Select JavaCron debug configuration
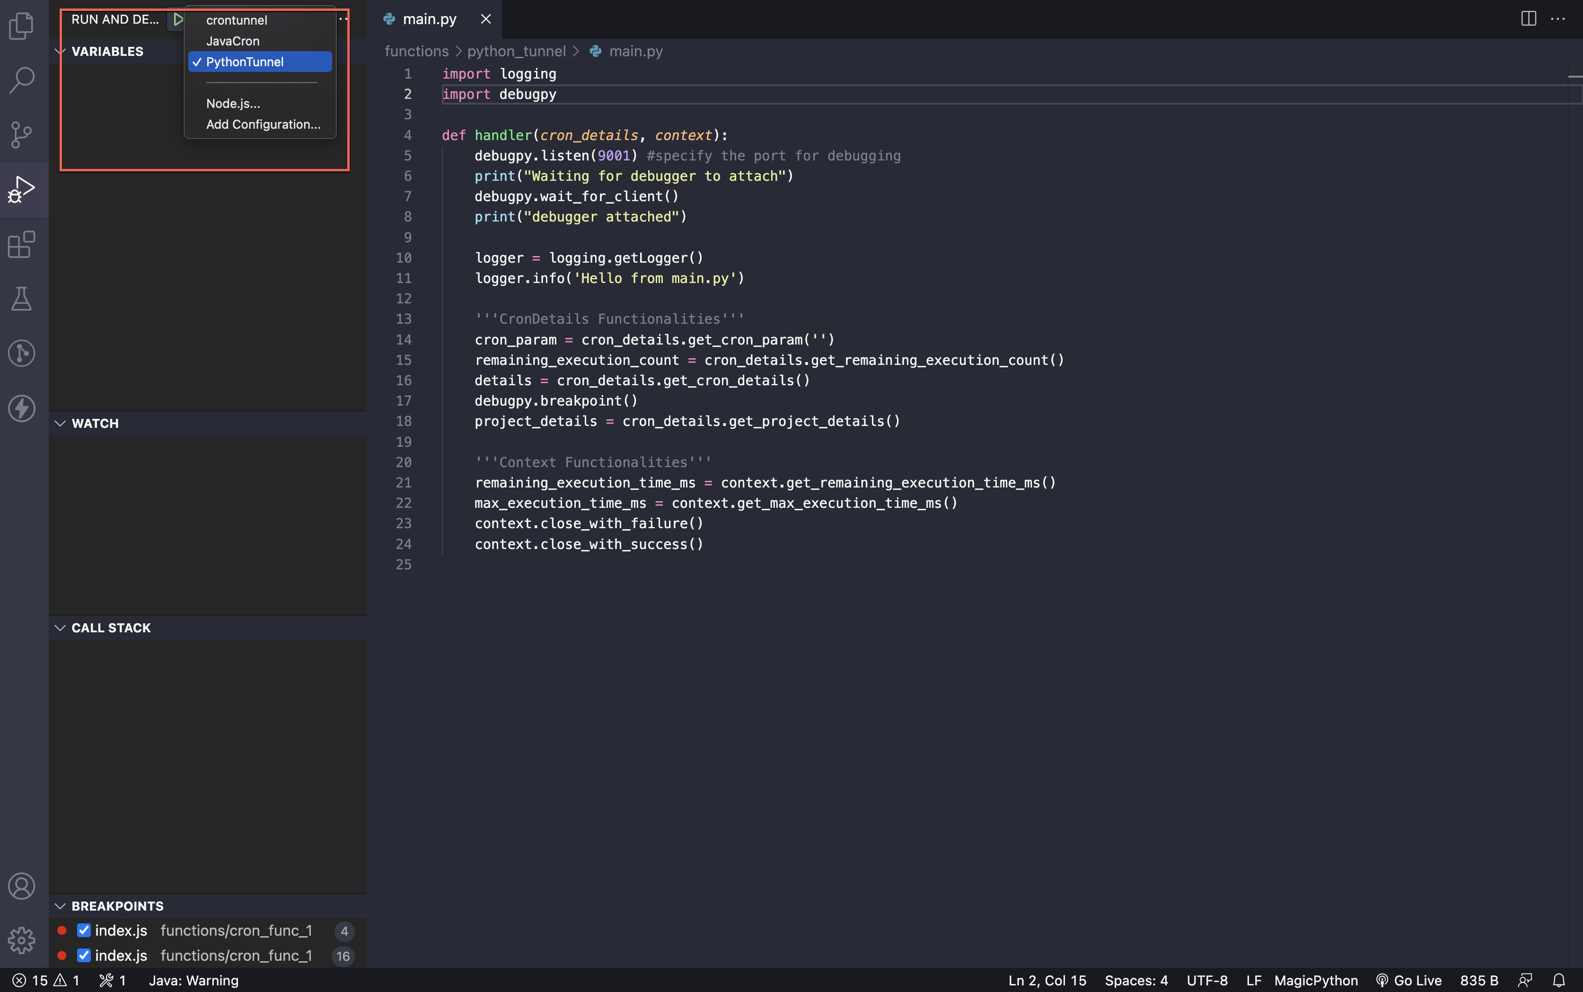Viewport: 1583px width, 992px height. coord(260,41)
